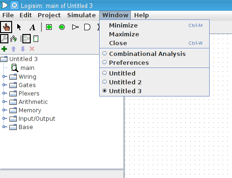Select the Preferences radio item
232x178 pixels.
154,62
